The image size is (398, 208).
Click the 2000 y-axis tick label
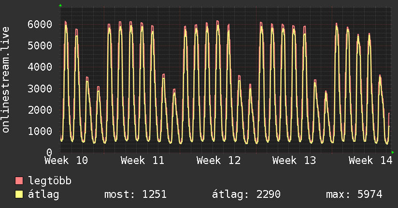[x=40, y=110]
